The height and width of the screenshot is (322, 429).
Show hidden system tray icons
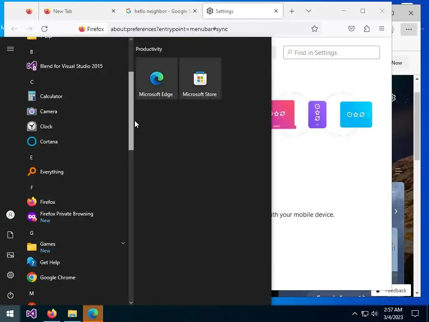pos(354,314)
